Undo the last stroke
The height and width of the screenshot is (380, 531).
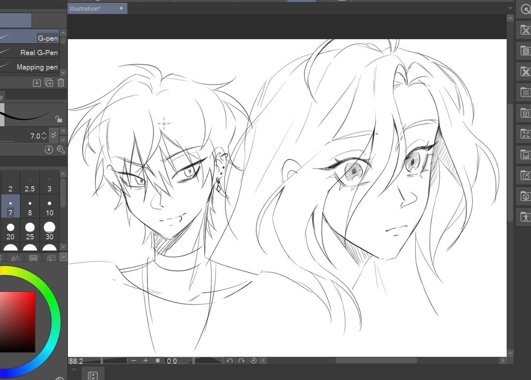[x=230, y=361]
